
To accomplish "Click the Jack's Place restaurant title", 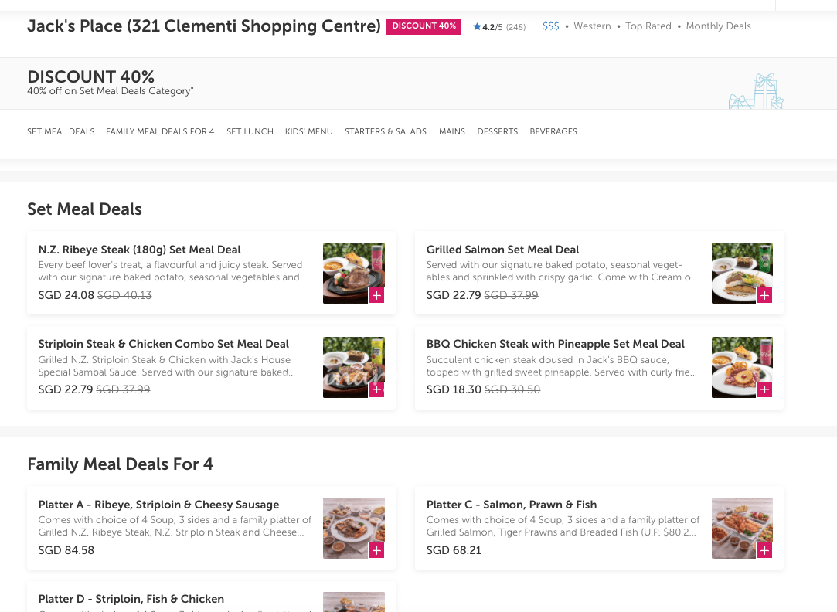I will click(x=204, y=26).
